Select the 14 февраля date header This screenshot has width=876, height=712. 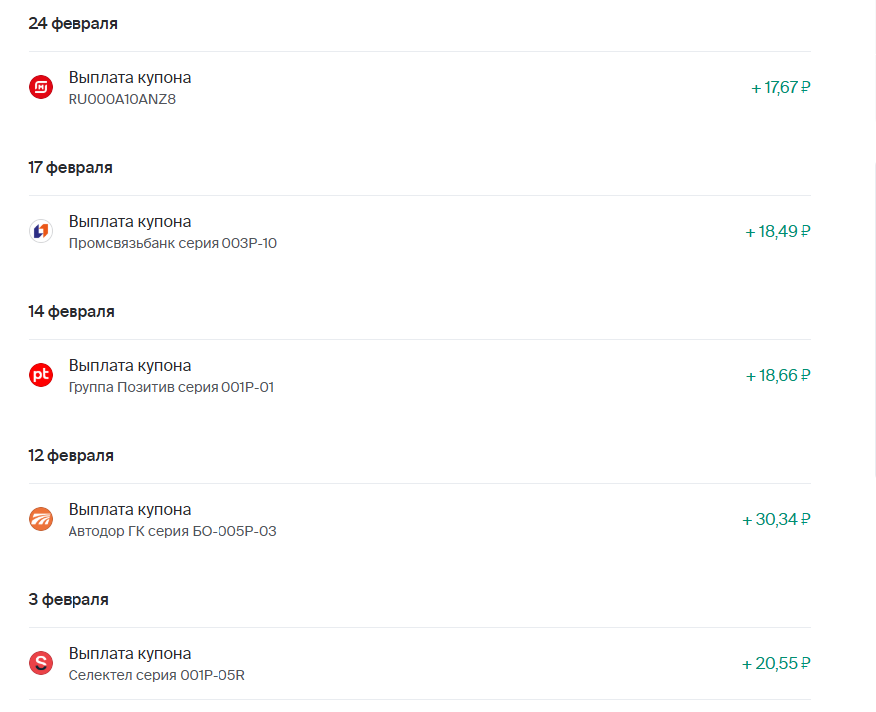(72, 312)
